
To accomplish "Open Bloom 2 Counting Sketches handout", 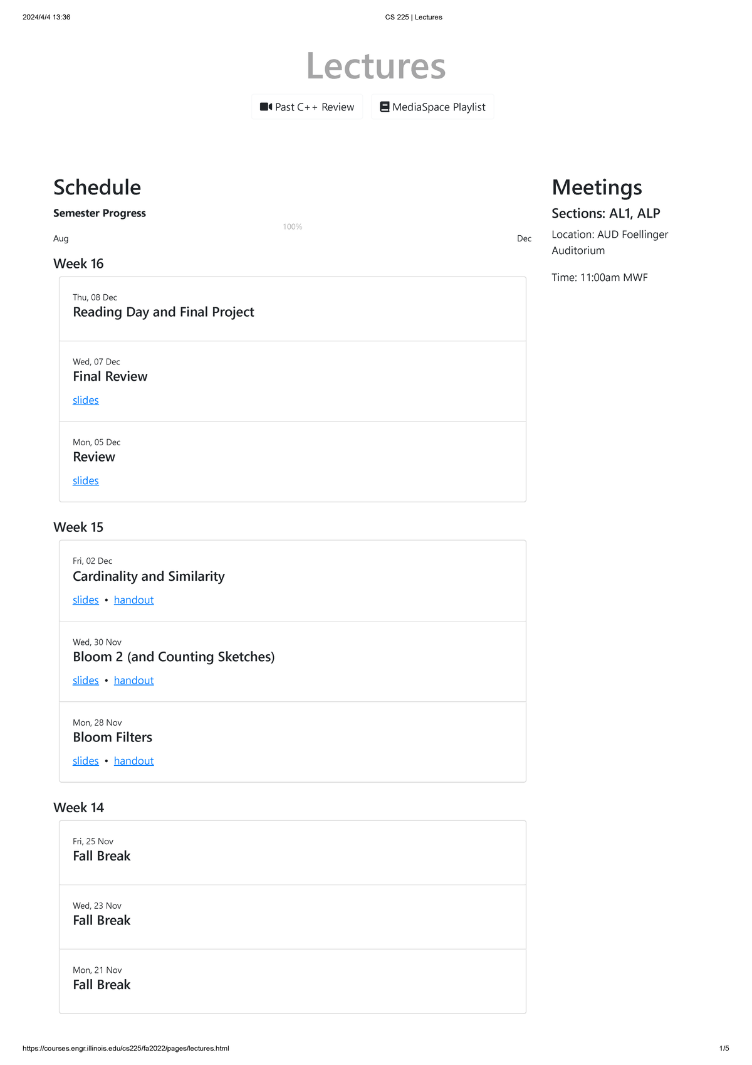I will tap(133, 680).
